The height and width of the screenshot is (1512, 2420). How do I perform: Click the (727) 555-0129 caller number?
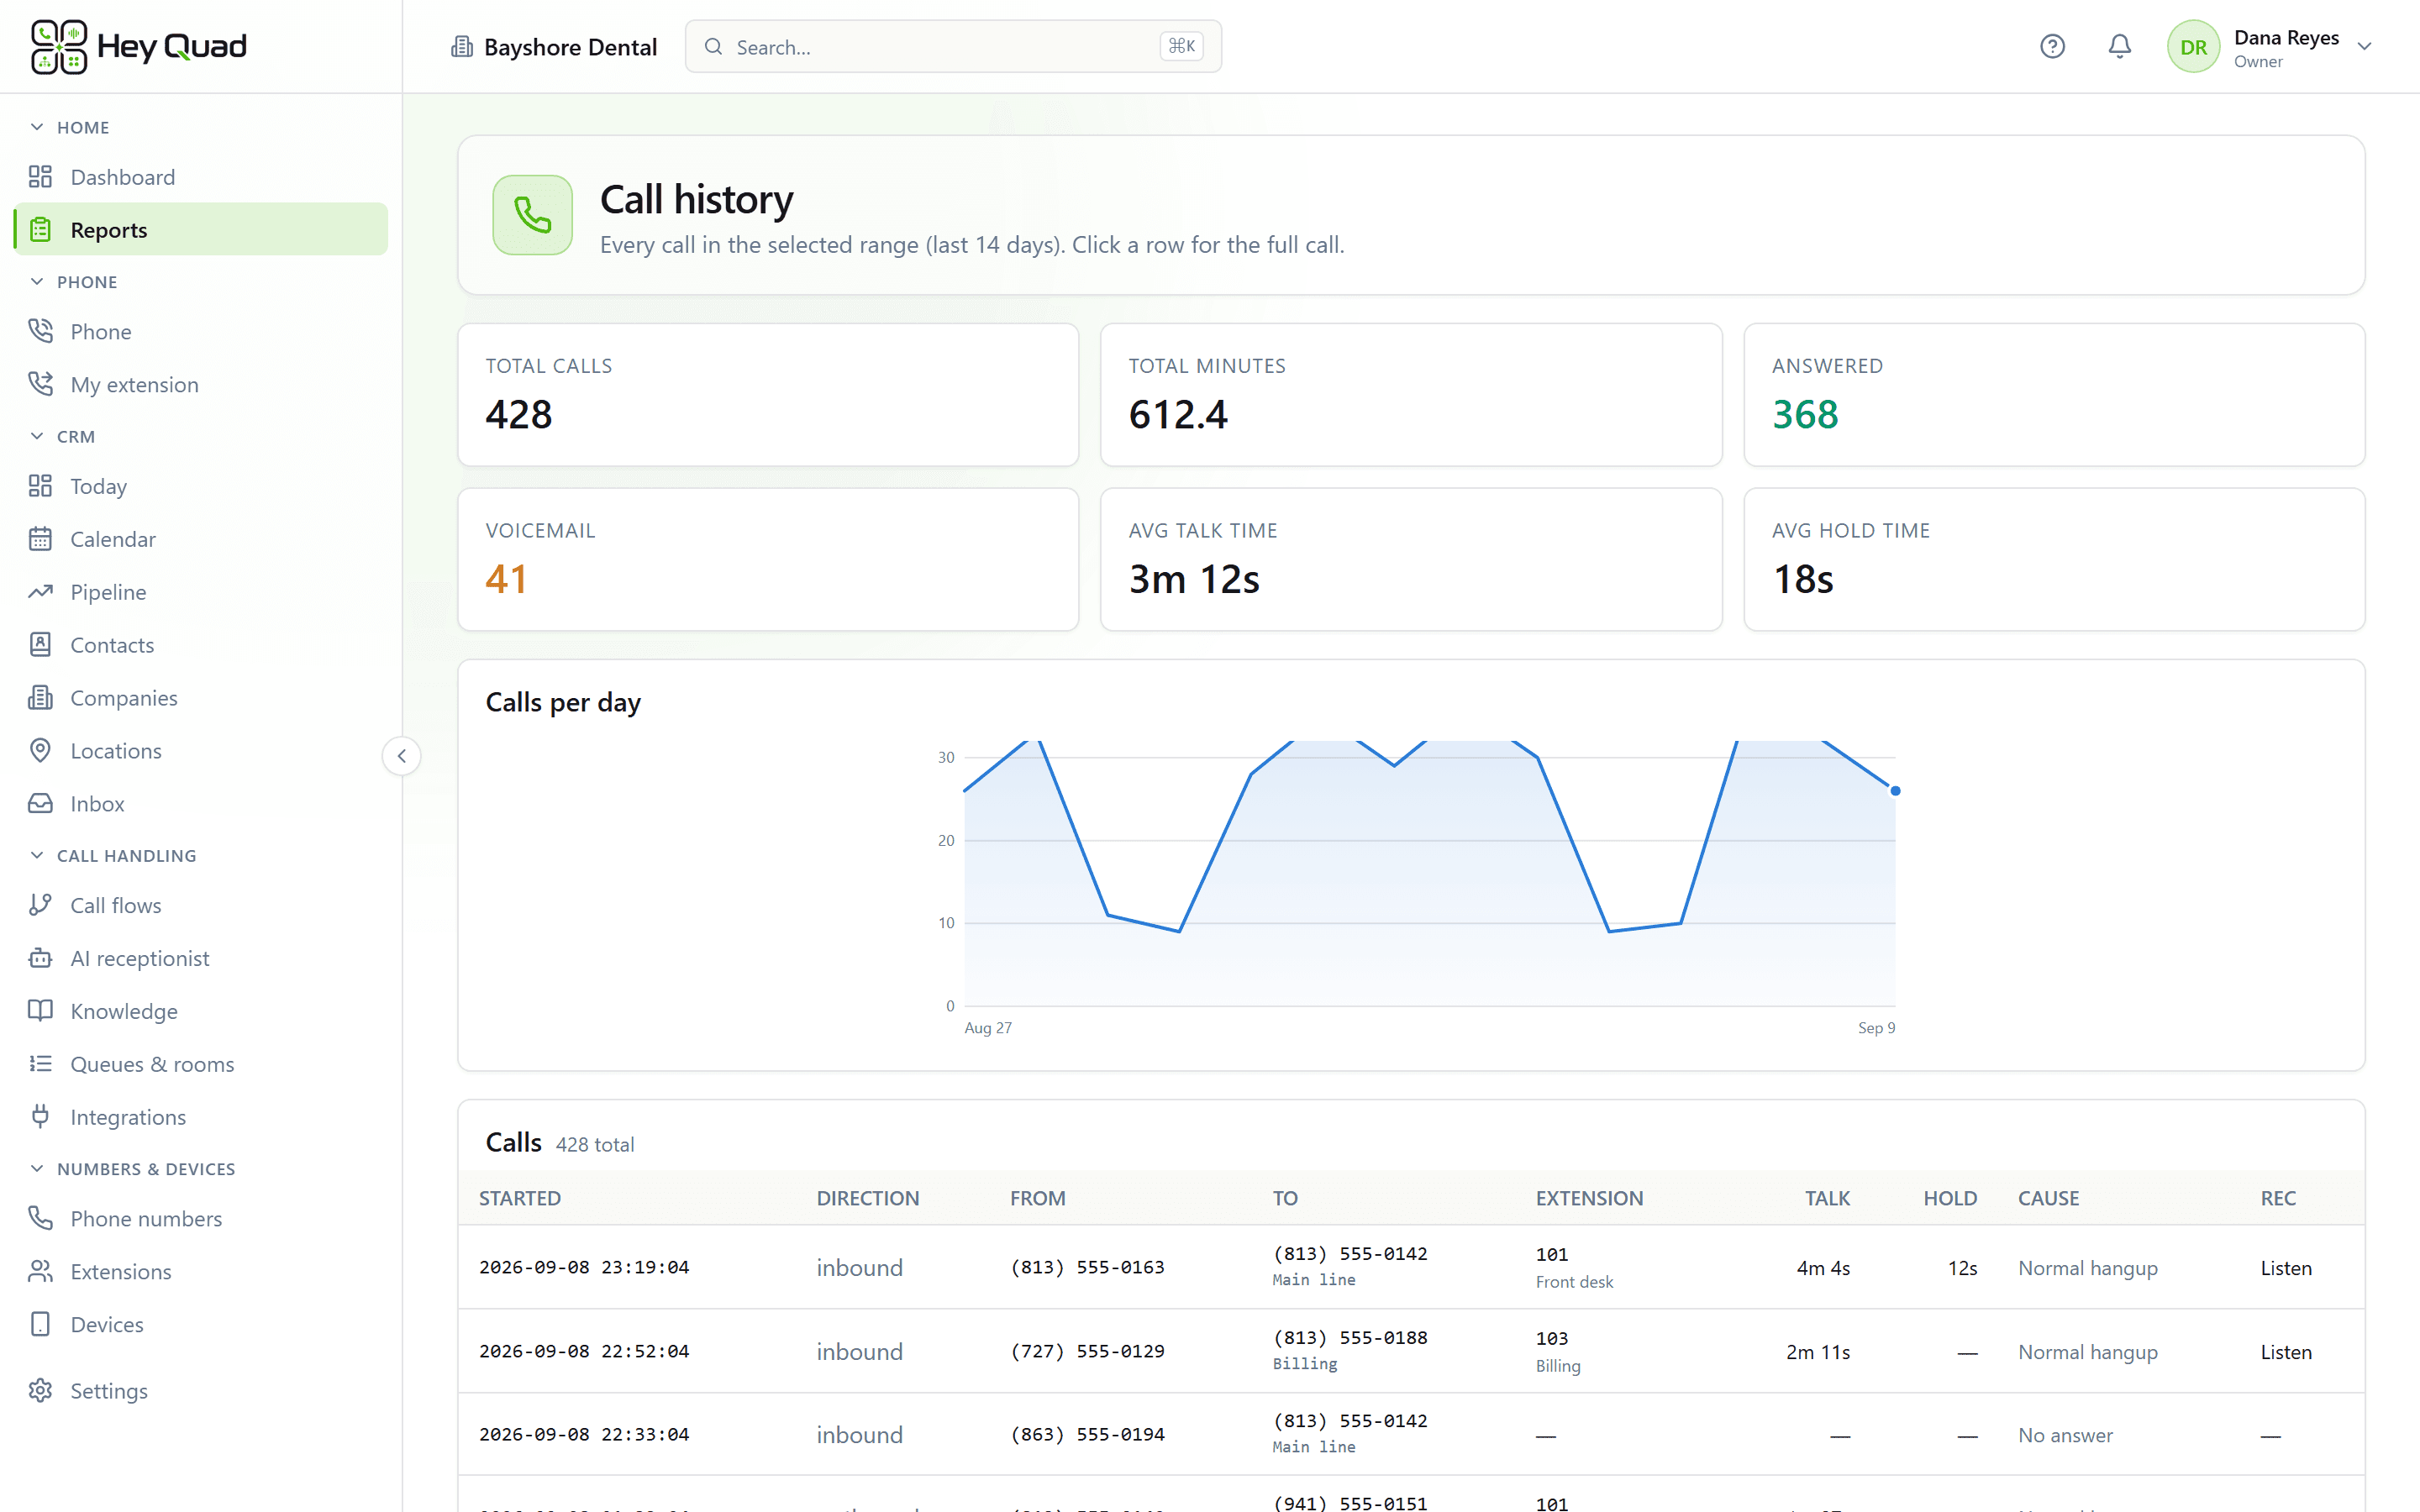point(1087,1351)
